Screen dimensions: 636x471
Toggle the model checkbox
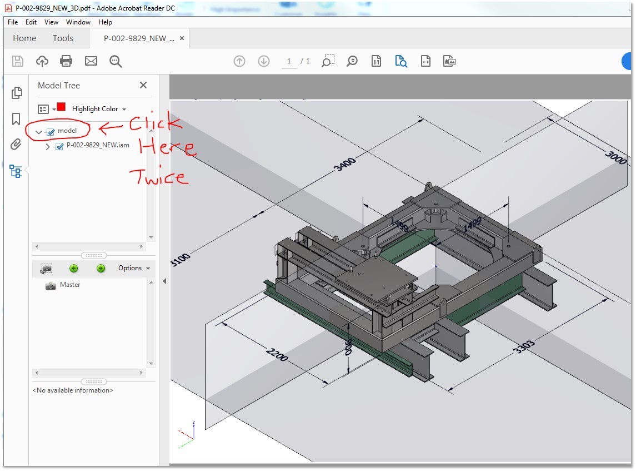pos(51,132)
